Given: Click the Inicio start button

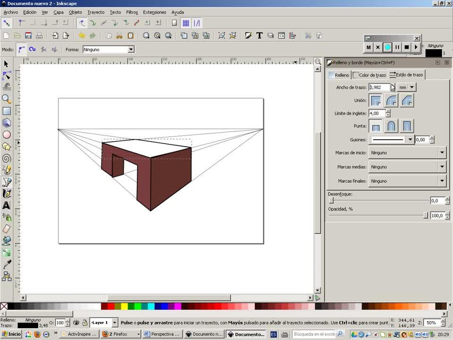Looking at the screenshot, I should (11, 334).
